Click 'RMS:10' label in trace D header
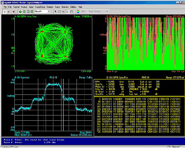This screenshot has height=148, width=185. tap(145, 77)
